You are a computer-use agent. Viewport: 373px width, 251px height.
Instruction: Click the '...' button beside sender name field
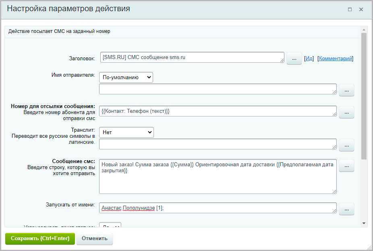click(x=346, y=90)
